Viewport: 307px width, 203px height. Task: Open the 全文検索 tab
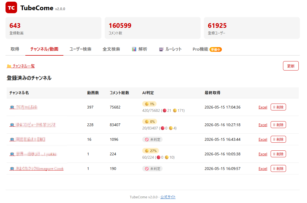(111, 49)
